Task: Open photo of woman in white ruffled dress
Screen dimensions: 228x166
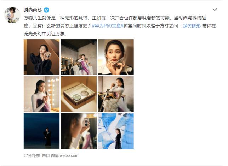Action: [x=116, y=94]
